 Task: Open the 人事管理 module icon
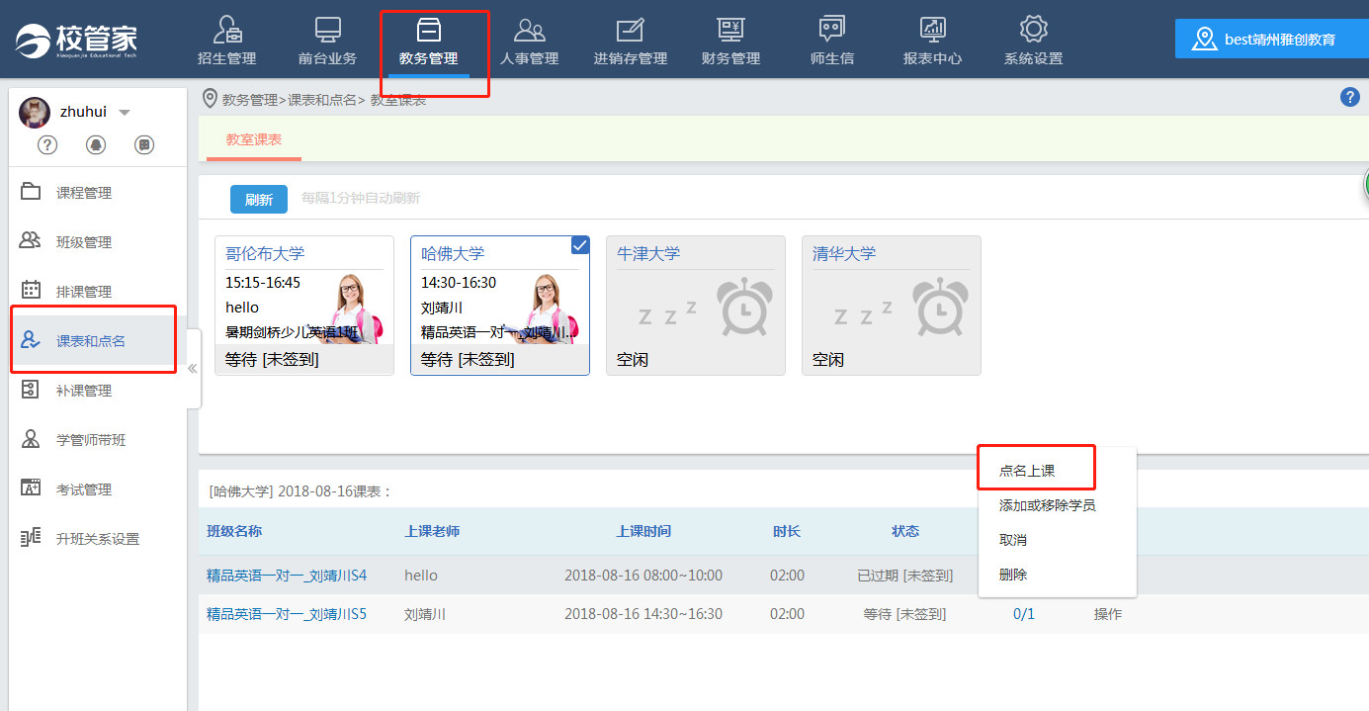tap(529, 30)
